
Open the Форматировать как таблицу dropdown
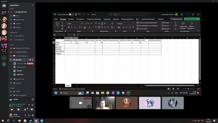(147, 26)
